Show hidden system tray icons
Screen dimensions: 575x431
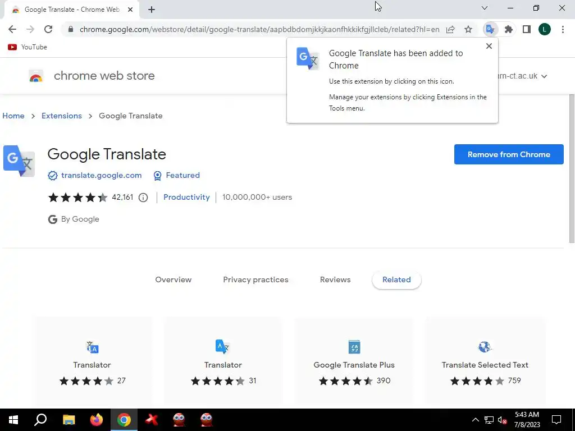475,420
